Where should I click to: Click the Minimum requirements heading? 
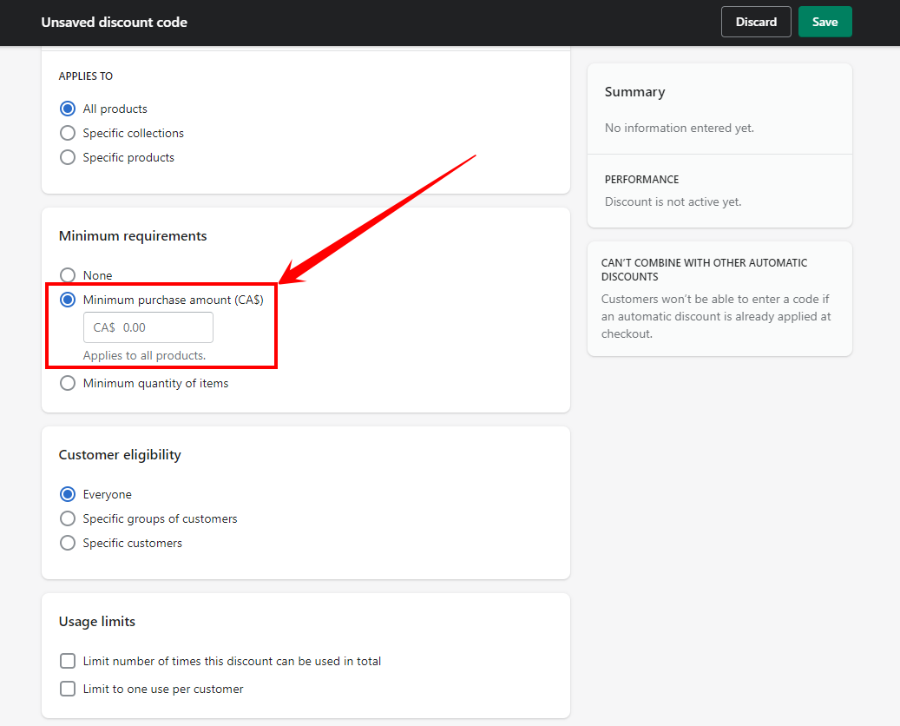coord(133,236)
